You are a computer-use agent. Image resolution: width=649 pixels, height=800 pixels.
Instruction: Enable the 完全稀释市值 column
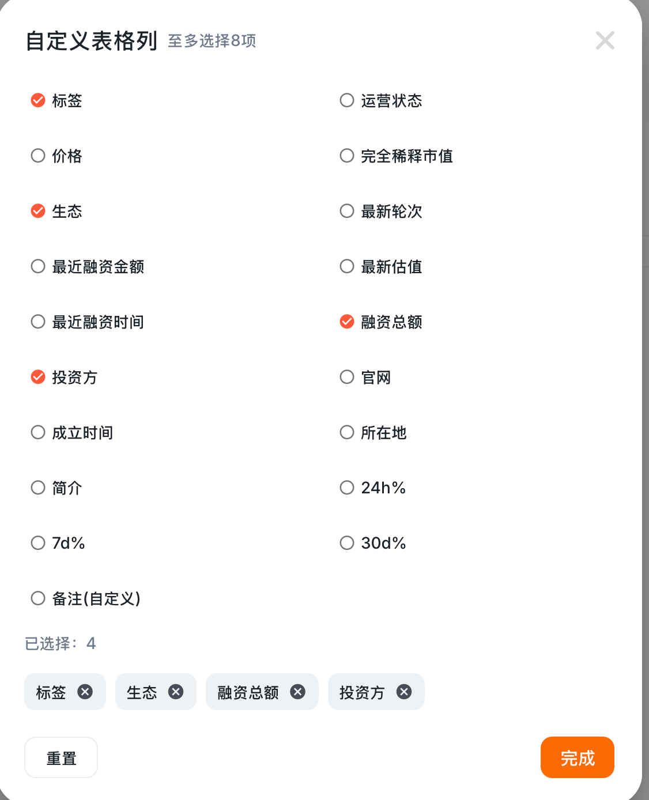347,156
